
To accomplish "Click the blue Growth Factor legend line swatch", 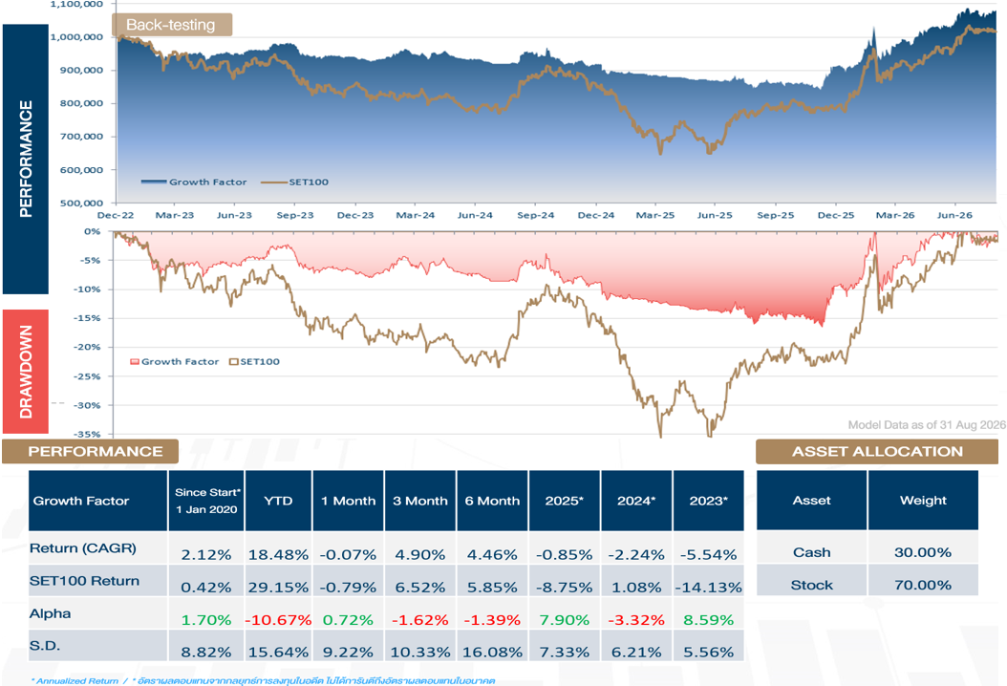I will pos(154,182).
